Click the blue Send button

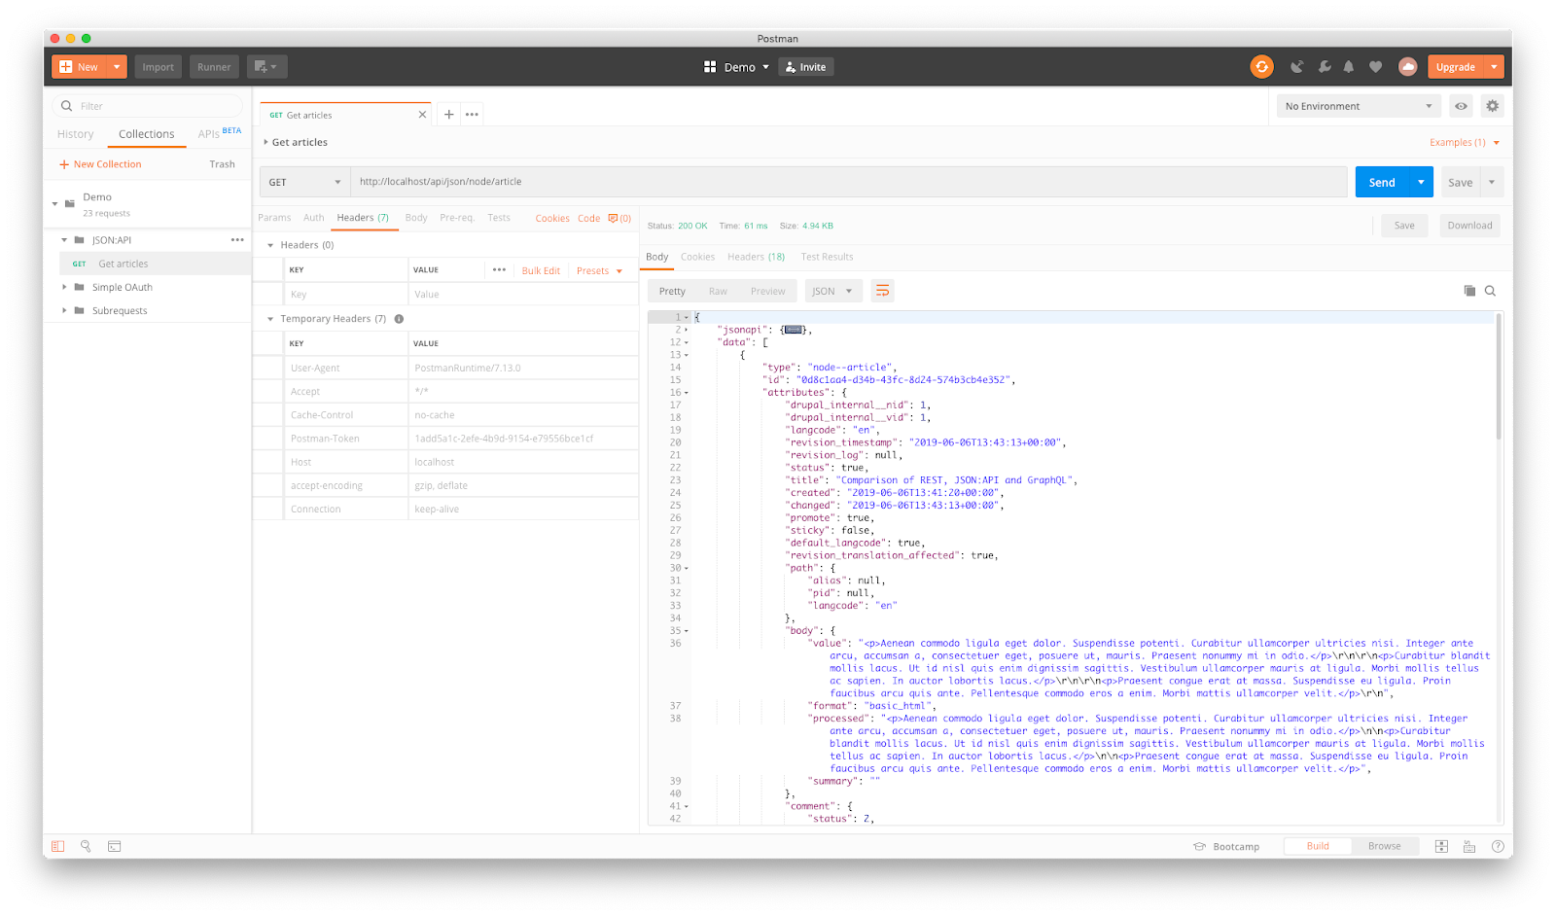[x=1382, y=182]
